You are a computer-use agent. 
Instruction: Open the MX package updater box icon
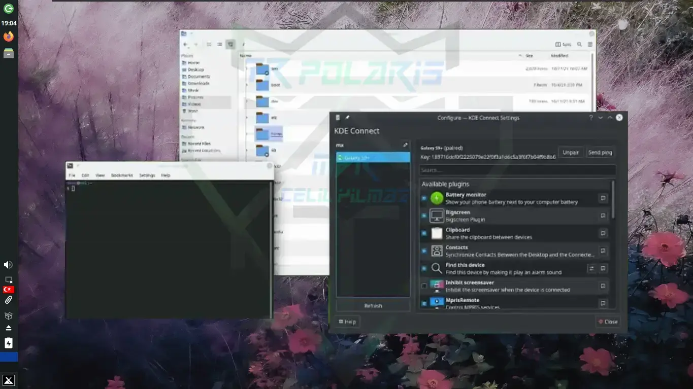9,315
